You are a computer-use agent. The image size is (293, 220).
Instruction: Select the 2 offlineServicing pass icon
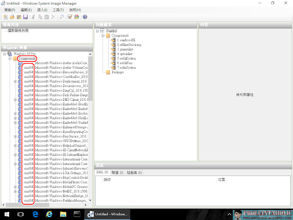(x=113, y=44)
